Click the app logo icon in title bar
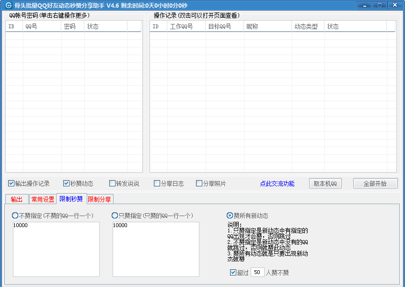Screen dimensions: 405x298 (9, 5)
